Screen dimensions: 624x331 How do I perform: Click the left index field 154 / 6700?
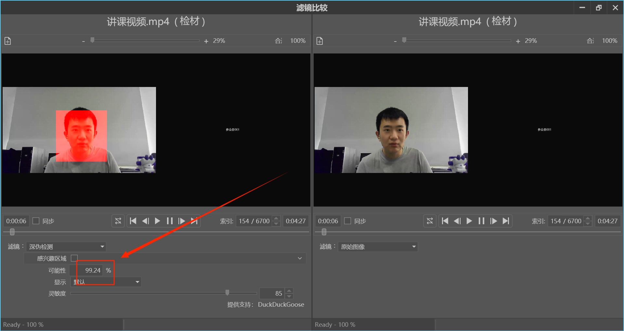(x=254, y=221)
